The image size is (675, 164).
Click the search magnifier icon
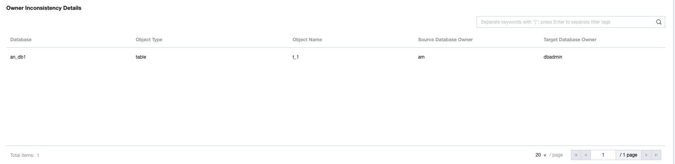[658, 22]
